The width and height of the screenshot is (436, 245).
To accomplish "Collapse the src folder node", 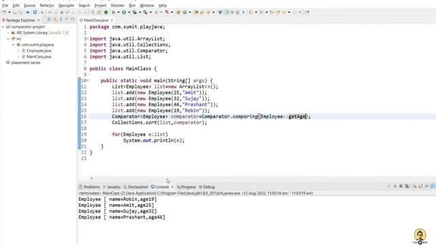I will pyautogui.click(x=8, y=39).
